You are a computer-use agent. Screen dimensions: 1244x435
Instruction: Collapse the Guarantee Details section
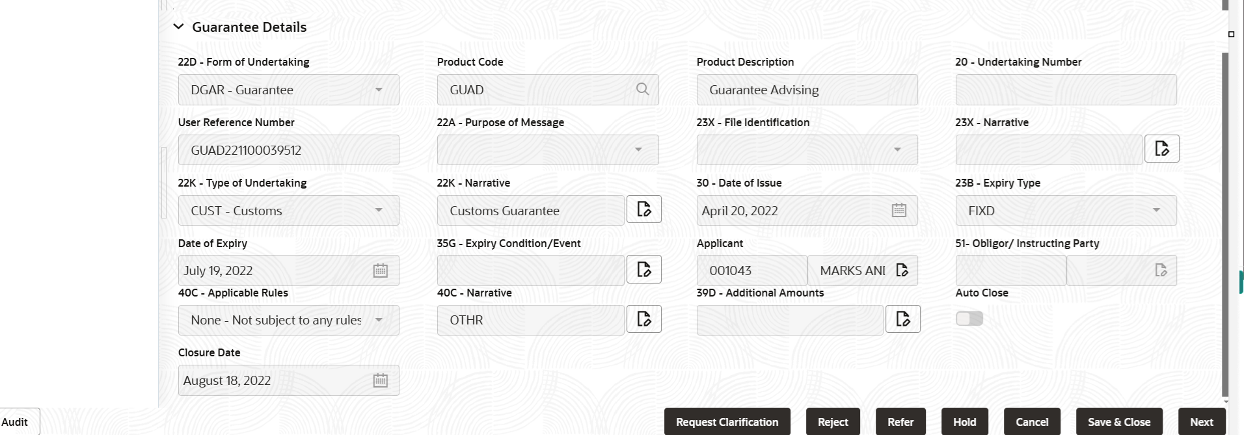tap(178, 27)
